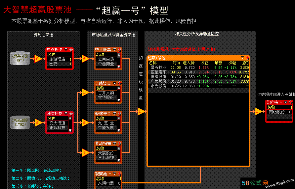
Task: Select 广博股份 row in 超赢1号池
Action: (198, 81)
